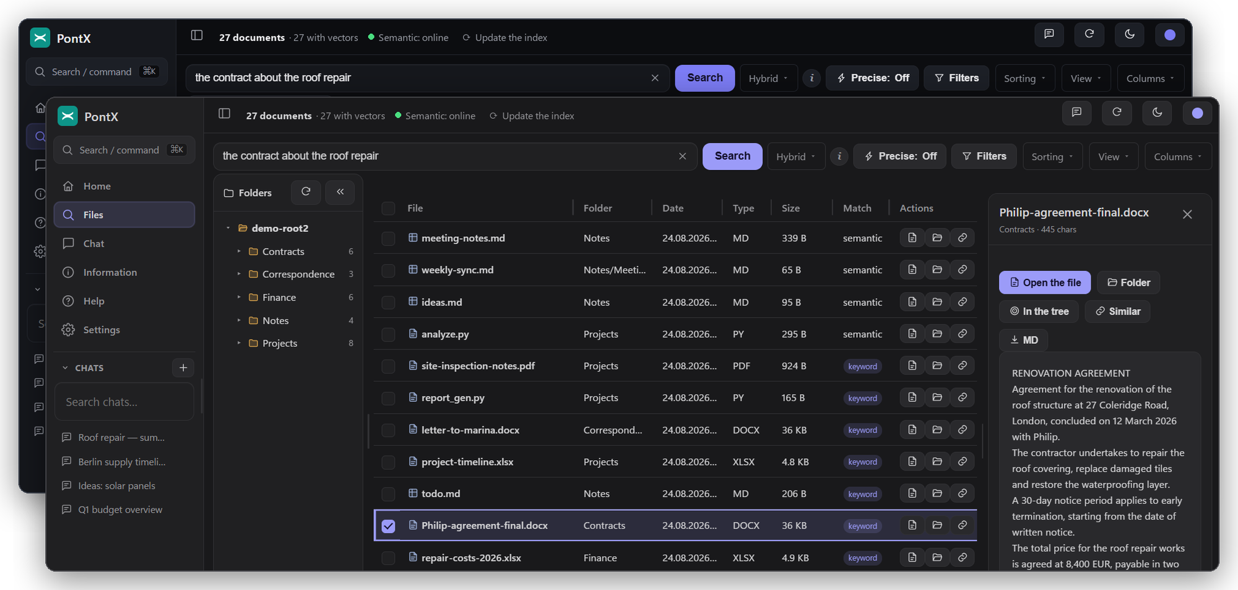1238x590 pixels.
Task: Click link icon for todo.md
Action: point(962,494)
